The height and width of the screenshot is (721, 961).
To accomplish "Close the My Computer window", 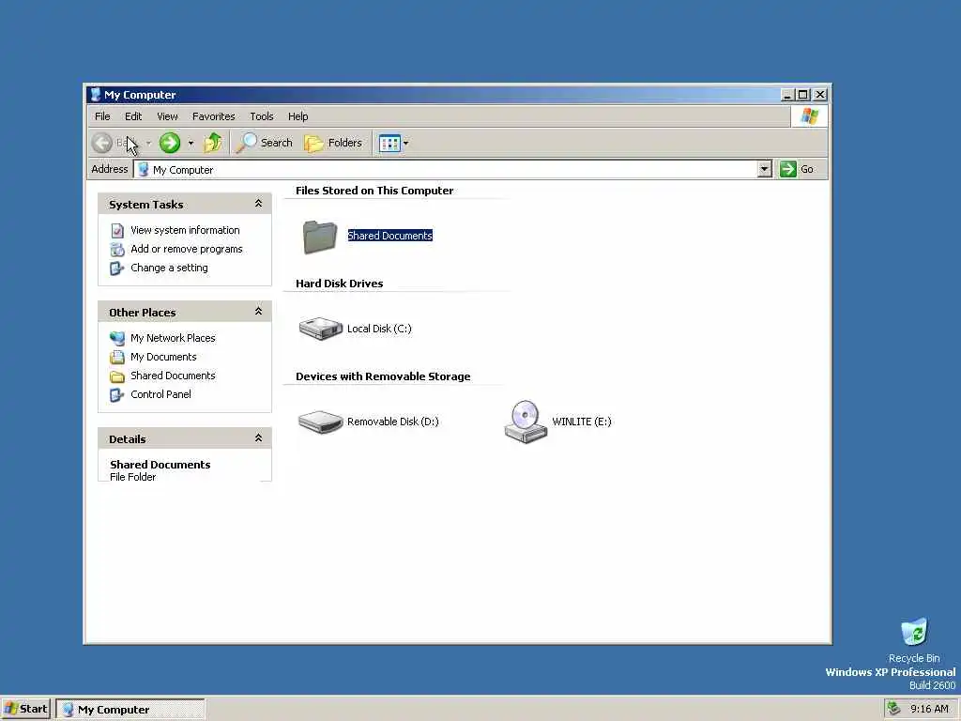I will [x=820, y=95].
